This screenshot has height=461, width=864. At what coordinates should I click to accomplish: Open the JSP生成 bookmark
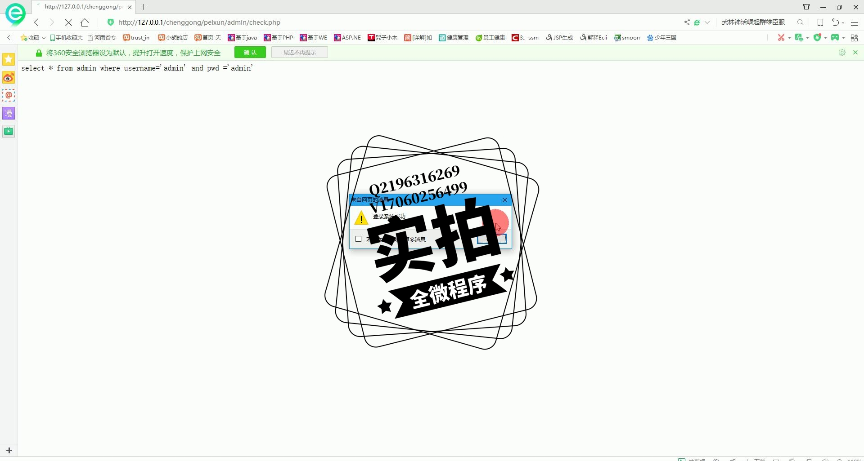point(559,38)
